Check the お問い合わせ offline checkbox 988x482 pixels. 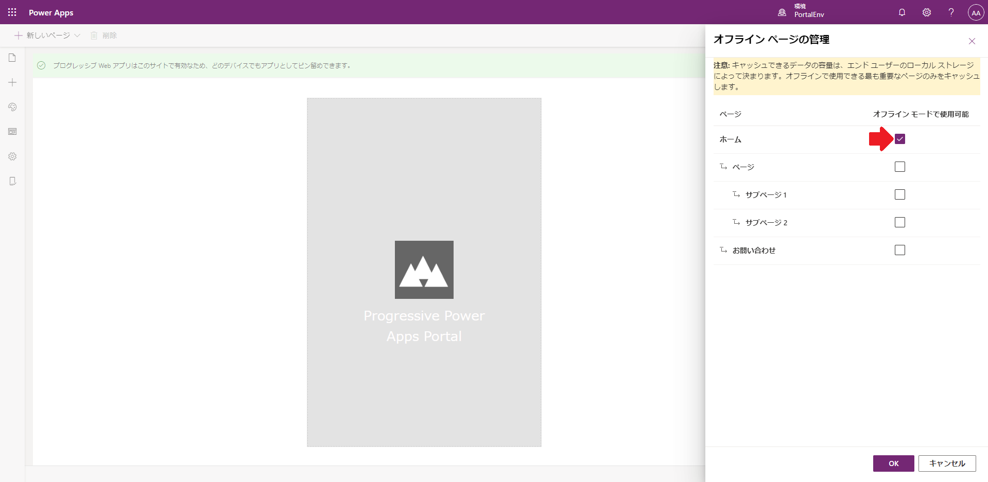click(x=899, y=250)
